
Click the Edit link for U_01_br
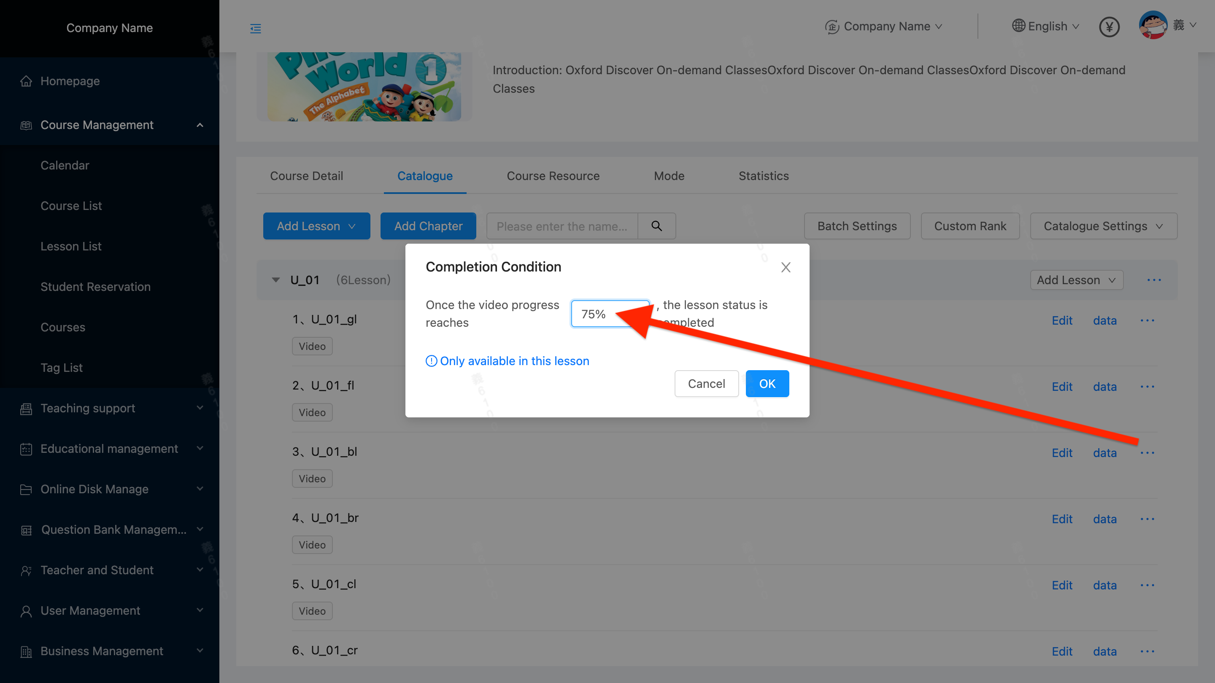(1062, 519)
